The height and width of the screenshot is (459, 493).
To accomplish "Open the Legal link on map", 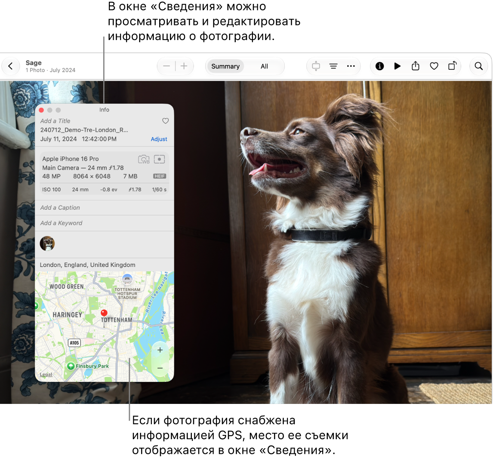I will click(46, 374).
